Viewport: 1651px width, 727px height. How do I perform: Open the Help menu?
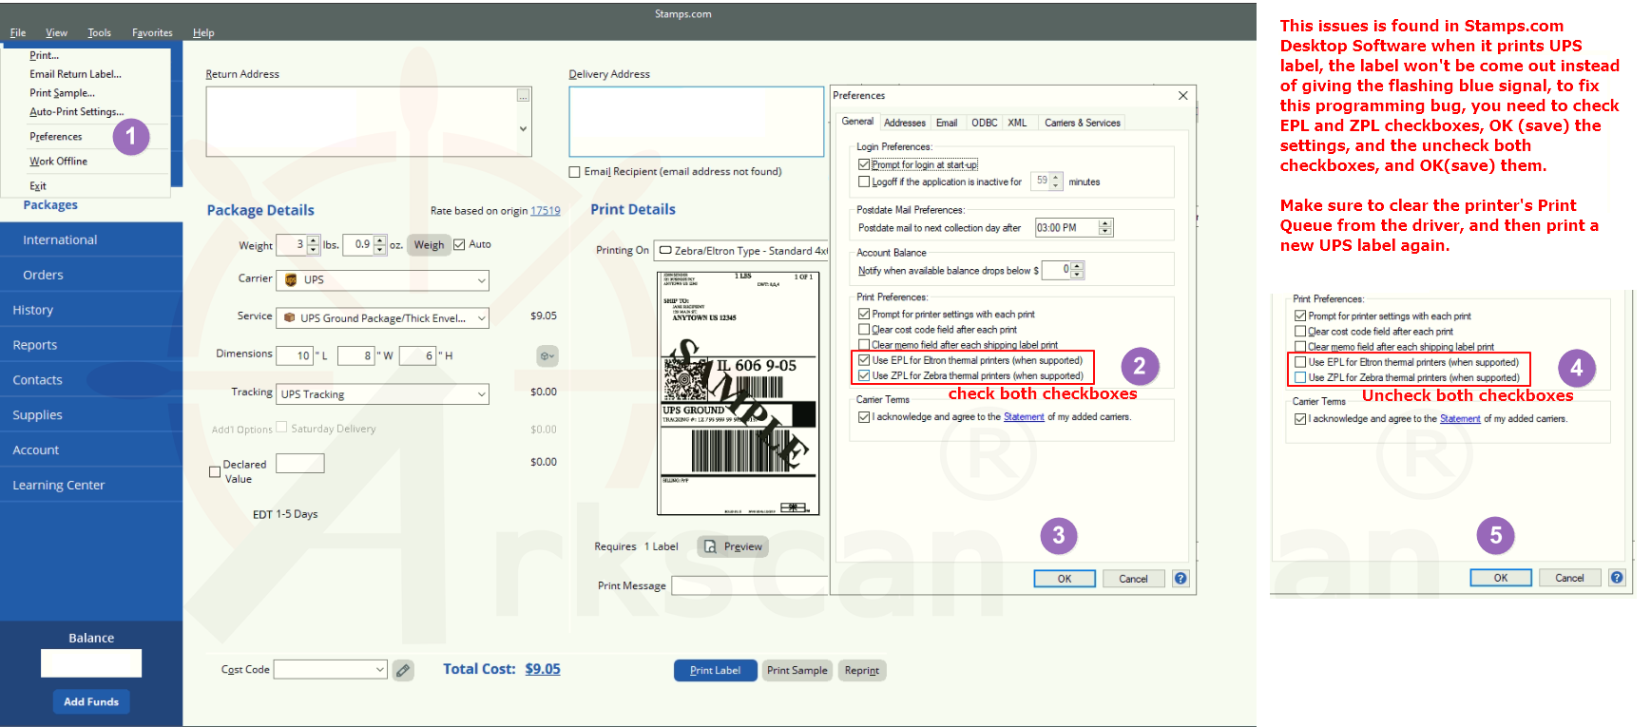203,32
